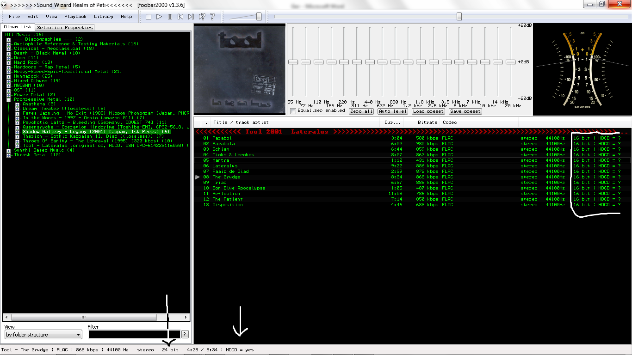632x355 pixels.
Task: Click the Pause icon in toolbar
Action: 170,17
